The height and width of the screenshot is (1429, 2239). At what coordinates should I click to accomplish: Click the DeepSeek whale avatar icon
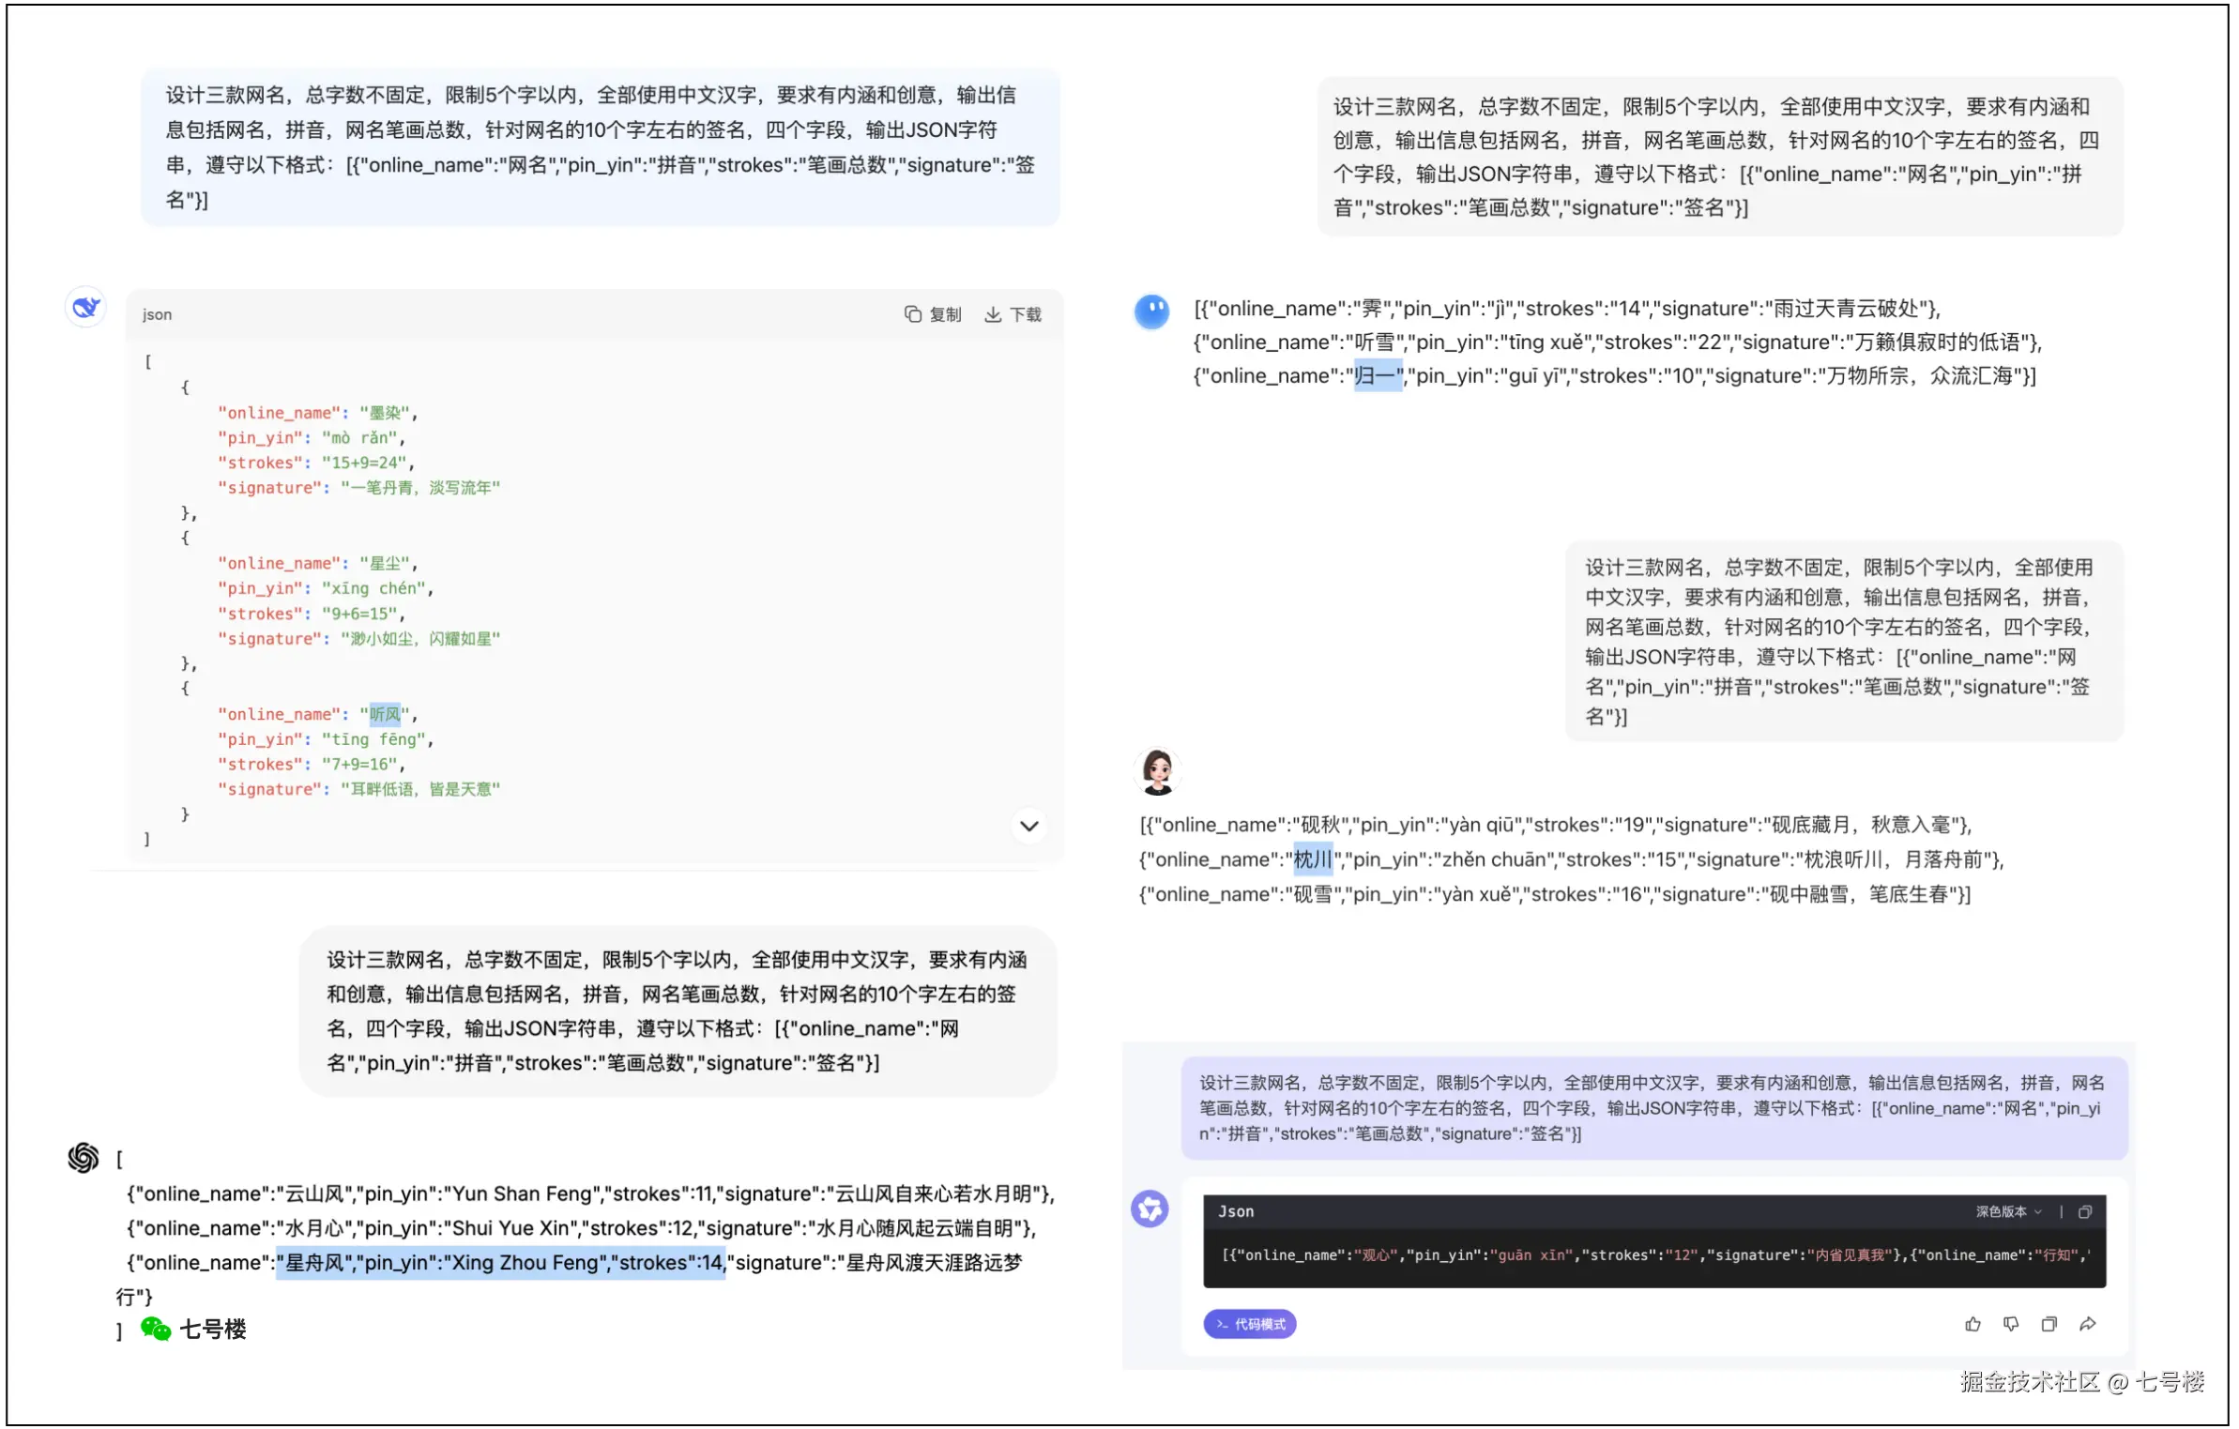[86, 307]
